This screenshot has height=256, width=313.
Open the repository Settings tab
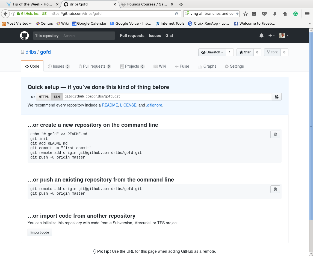(234, 66)
